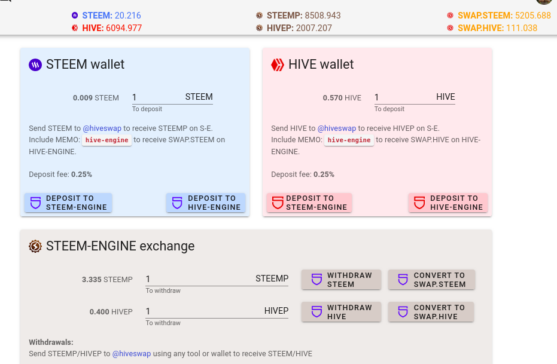Click the Withdraw HIVE button

coord(342,312)
